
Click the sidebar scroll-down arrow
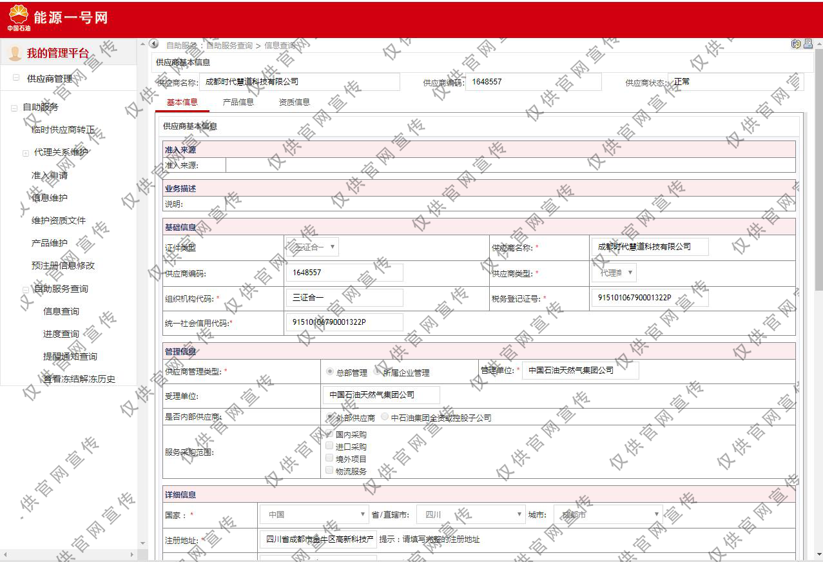[142, 545]
